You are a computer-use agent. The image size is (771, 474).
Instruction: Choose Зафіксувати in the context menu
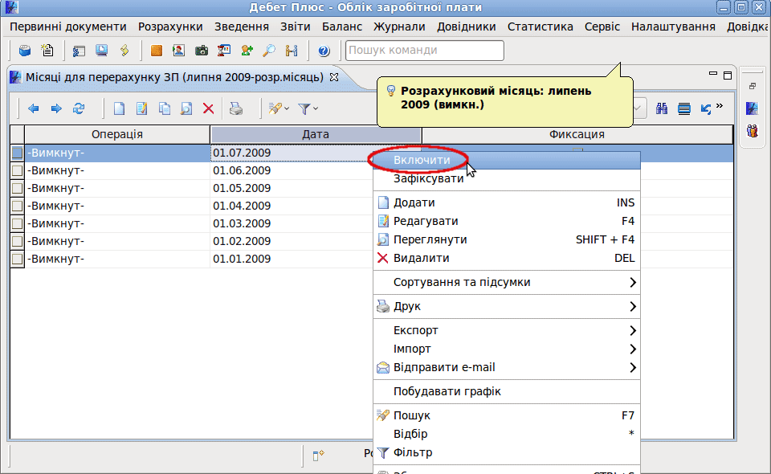coord(507,178)
